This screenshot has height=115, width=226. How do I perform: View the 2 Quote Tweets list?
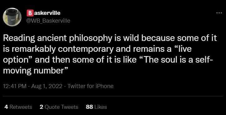(x=59, y=107)
